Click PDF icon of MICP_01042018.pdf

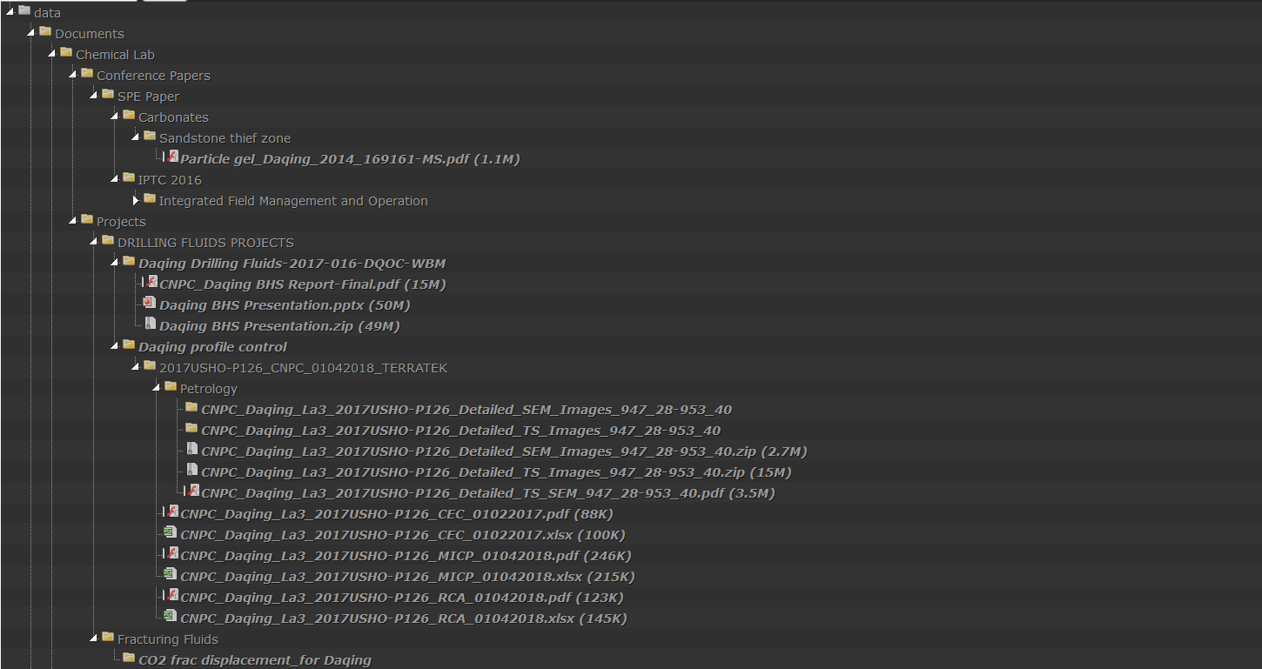(172, 553)
